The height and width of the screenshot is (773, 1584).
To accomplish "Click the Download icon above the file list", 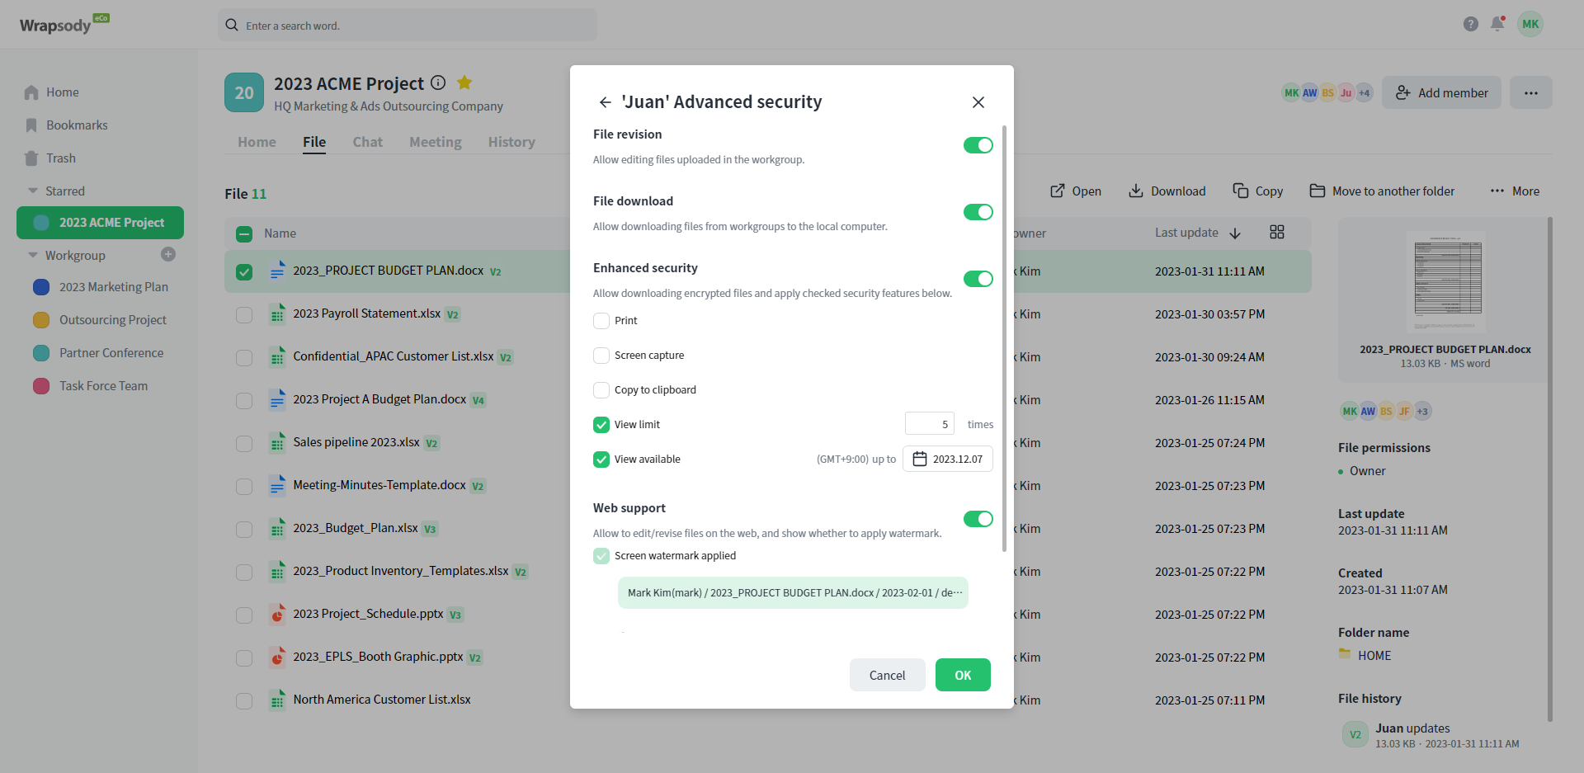I will tap(1134, 191).
